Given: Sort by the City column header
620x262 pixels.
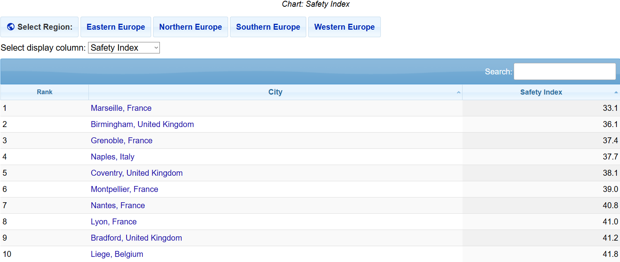Looking at the screenshot, I should 275,92.
